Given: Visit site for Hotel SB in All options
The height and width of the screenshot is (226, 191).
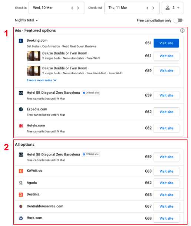Looking at the screenshot, I should [x=167, y=157].
